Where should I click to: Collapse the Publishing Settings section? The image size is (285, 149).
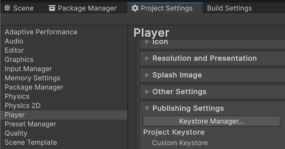tap(147, 108)
